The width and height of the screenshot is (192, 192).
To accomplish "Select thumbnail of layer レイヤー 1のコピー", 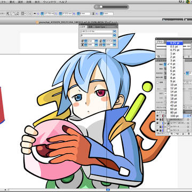I will (x=169, y=123).
